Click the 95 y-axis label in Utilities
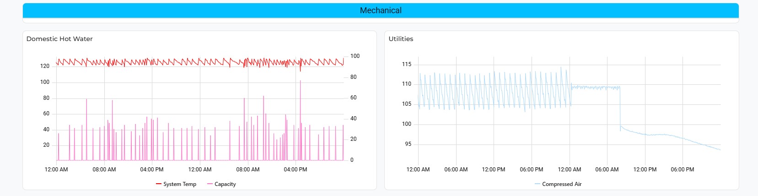 408,144
